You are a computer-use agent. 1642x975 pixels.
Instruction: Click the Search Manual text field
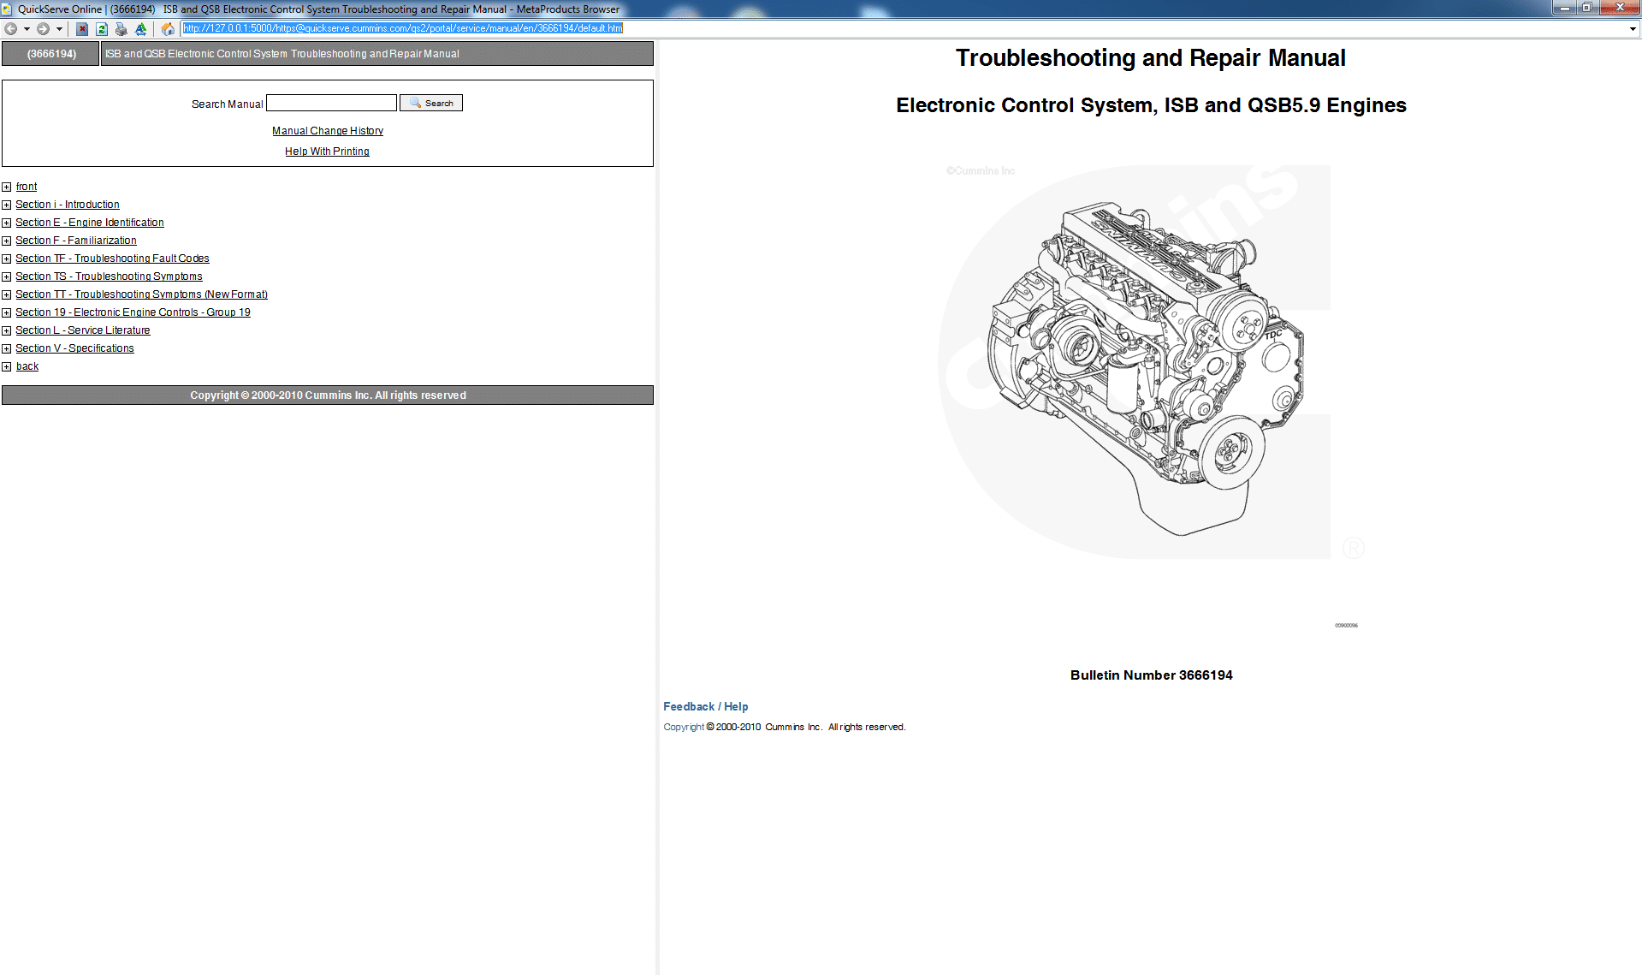332,103
